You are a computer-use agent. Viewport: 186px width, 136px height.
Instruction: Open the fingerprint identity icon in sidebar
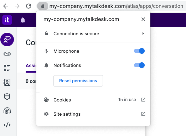pyautogui.click(x=7, y=111)
